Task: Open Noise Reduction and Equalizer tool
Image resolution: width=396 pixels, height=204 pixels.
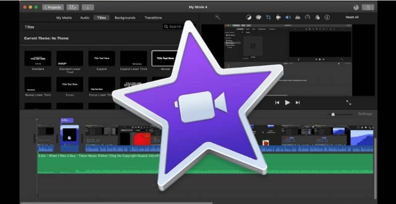Action: pyautogui.click(x=298, y=17)
